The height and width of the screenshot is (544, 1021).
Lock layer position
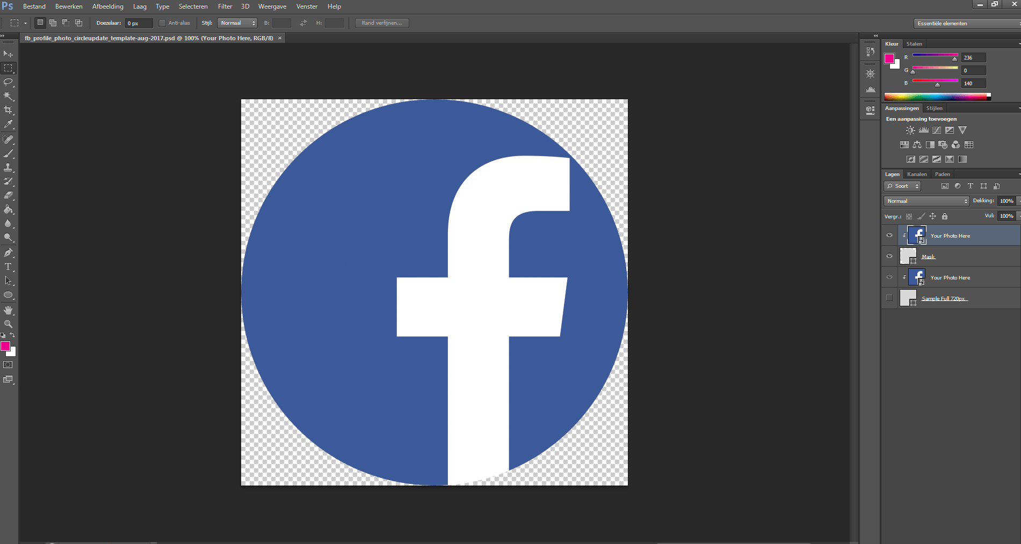tap(933, 217)
